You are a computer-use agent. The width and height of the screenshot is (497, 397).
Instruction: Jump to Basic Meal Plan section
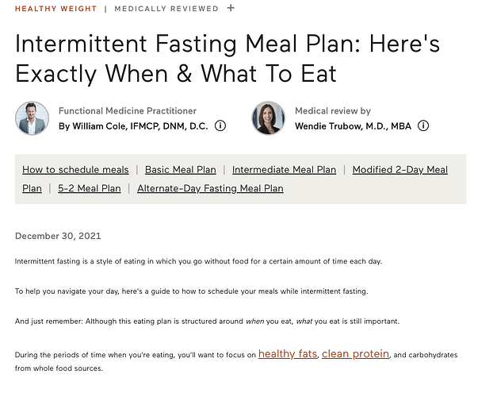180,170
